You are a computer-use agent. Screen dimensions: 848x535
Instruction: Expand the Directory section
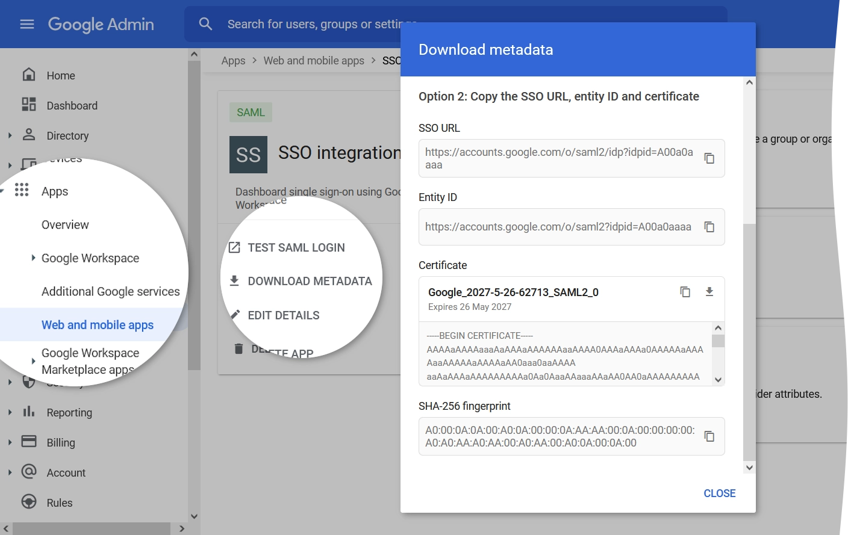pos(10,135)
